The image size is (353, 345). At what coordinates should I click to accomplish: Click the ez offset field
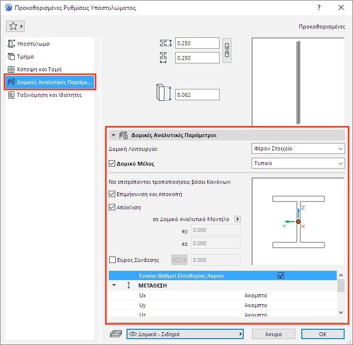[216, 243]
